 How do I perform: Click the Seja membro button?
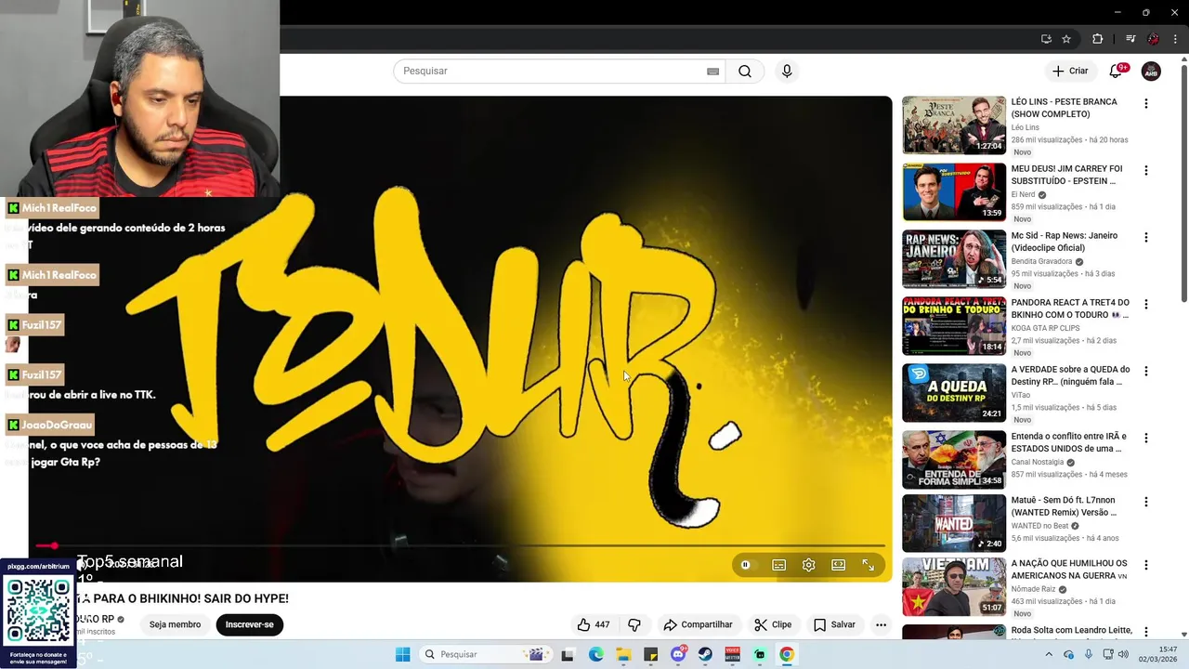[175, 624]
